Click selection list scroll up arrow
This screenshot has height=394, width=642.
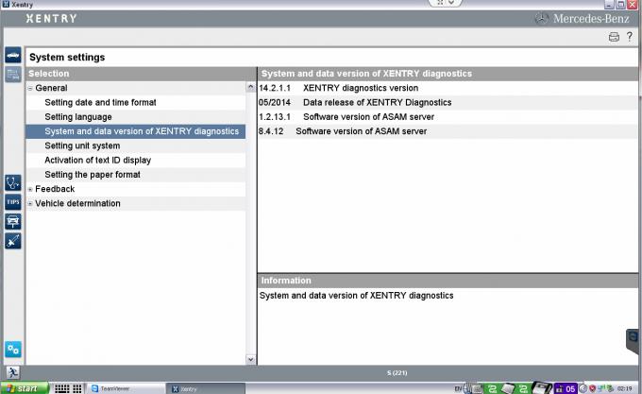click(x=251, y=87)
